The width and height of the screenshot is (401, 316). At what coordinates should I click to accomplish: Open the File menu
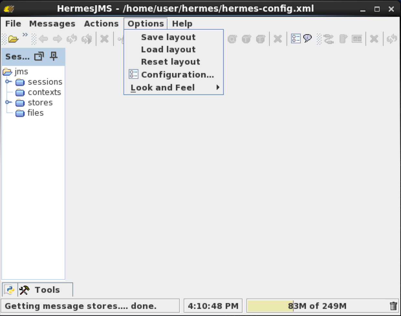pos(13,24)
